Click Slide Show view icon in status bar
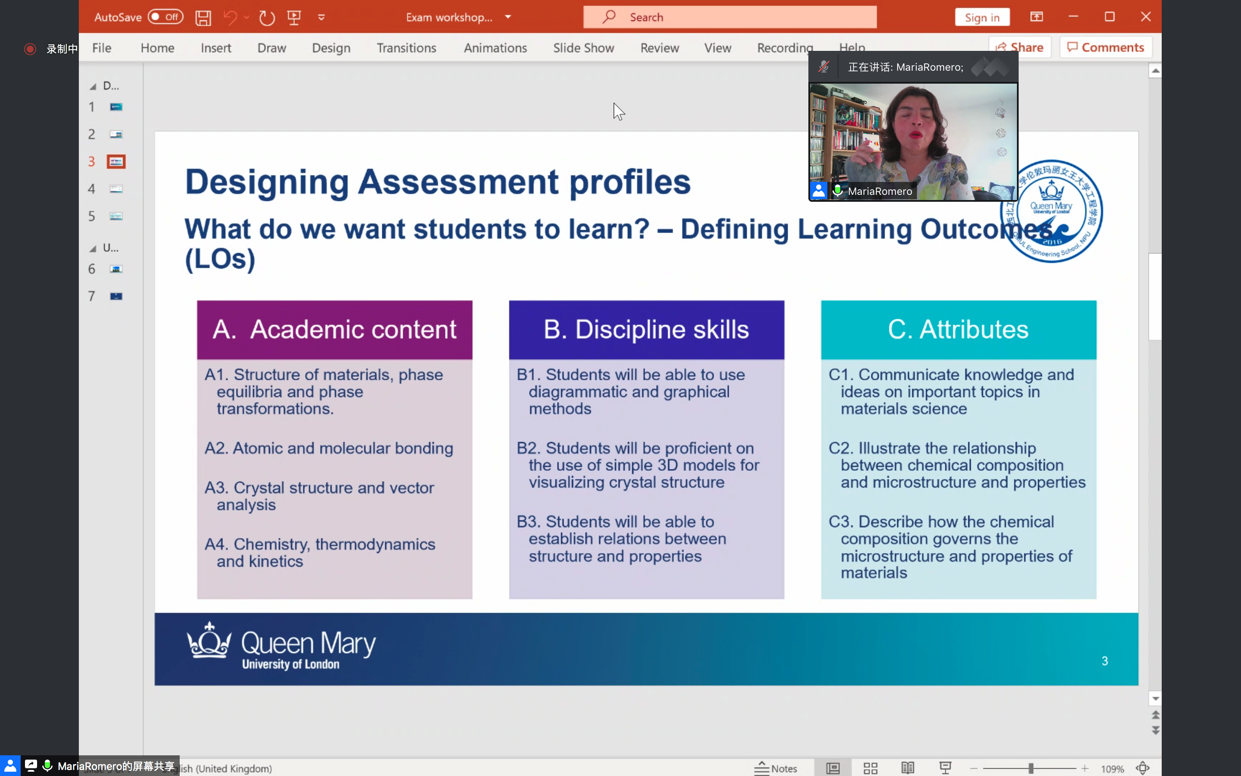Image resolution: width=1241 pixels, height=776 pixels. click(945, 768)
